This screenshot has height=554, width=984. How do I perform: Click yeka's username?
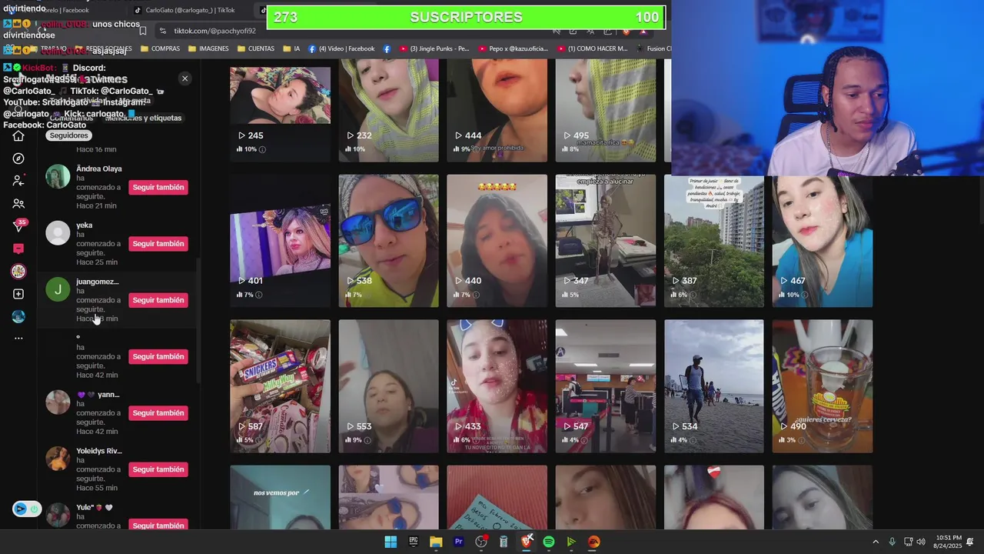pyautogui.click(x=85, y=225)
